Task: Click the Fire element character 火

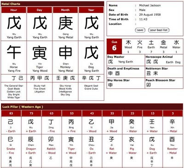Action: (140, 42)
